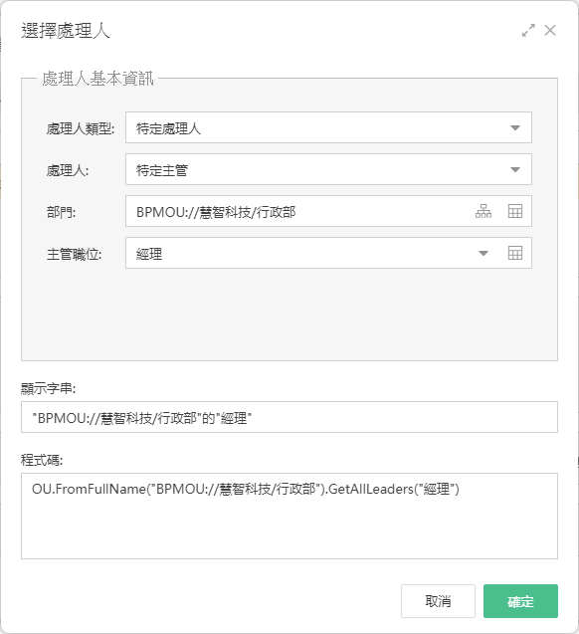Expand the dialog with the maximize arrows icon

click(x=528, y=30)
